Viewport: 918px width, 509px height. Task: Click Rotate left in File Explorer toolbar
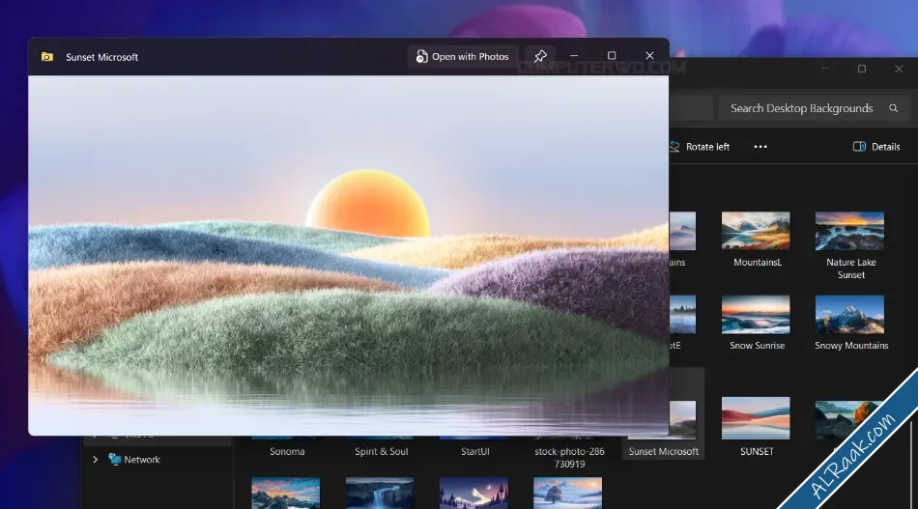(701, 147)
